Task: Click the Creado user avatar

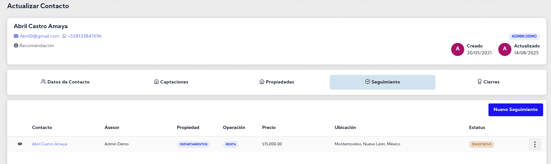Action: (457, 49)
